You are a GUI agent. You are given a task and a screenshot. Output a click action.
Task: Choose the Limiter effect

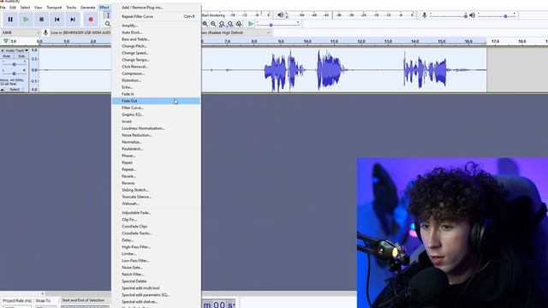pos(156,254)
